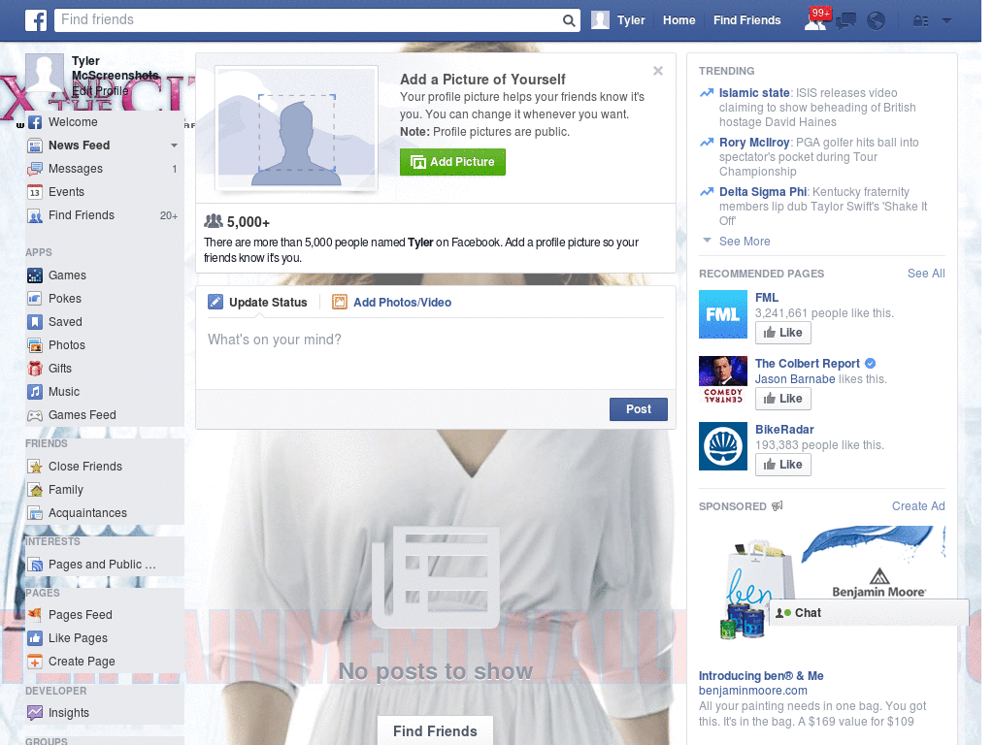Click the Welcome icon in sidebar
This screenshot has width=994, height=745.
coord(35,122)
